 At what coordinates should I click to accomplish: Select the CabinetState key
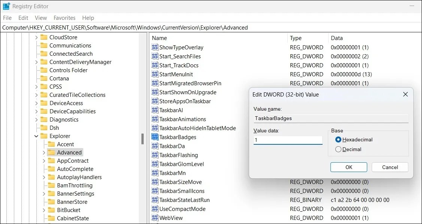point(73,218)
